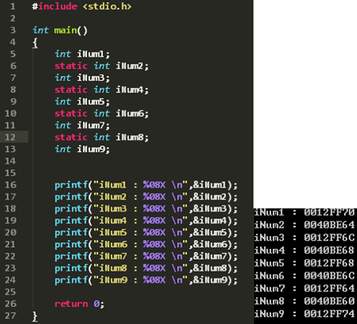Click the printf line for &iNum1
Screen dimensions: 357x324
coord(146,185)
